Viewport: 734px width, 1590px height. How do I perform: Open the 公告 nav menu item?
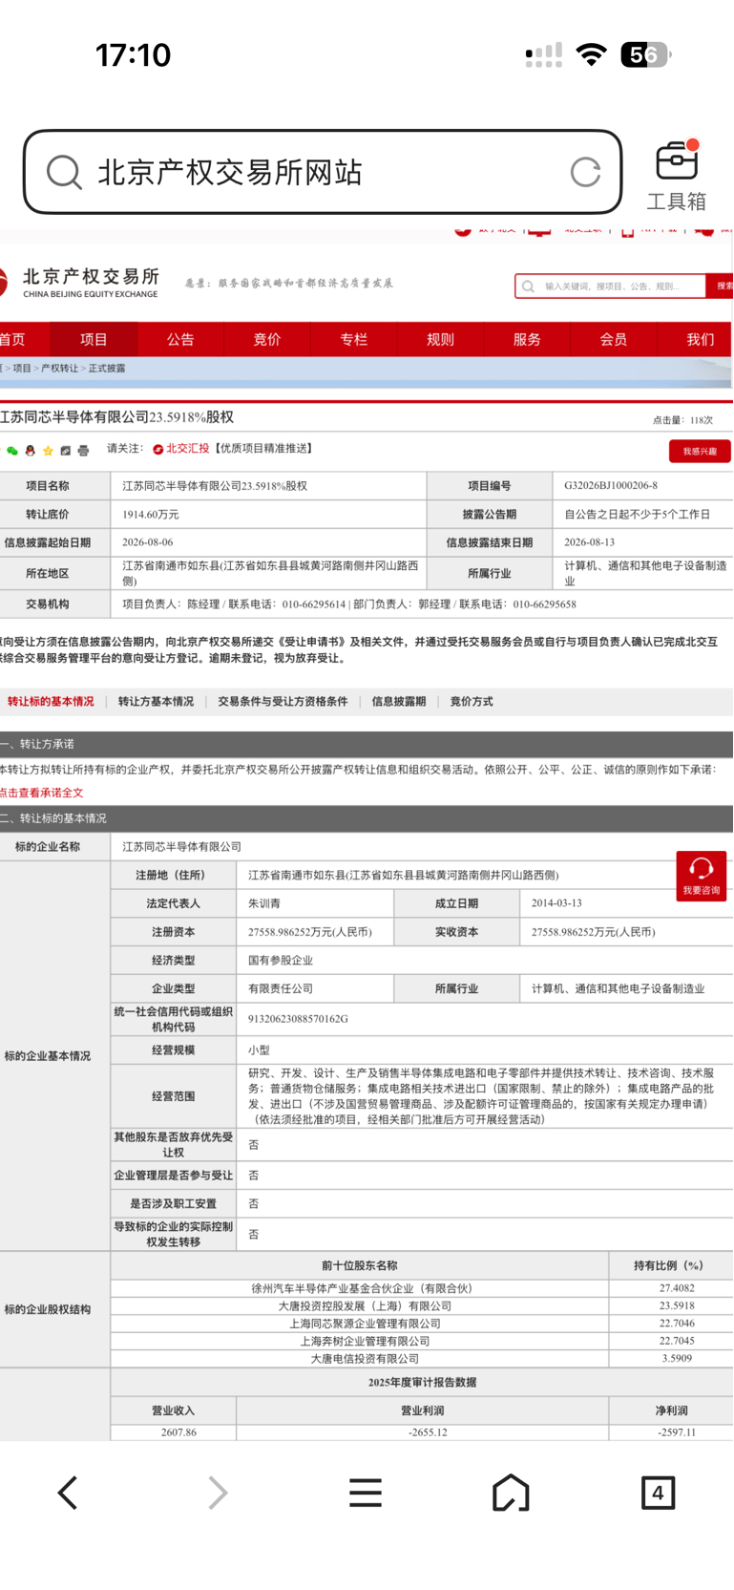coord(180,340)
